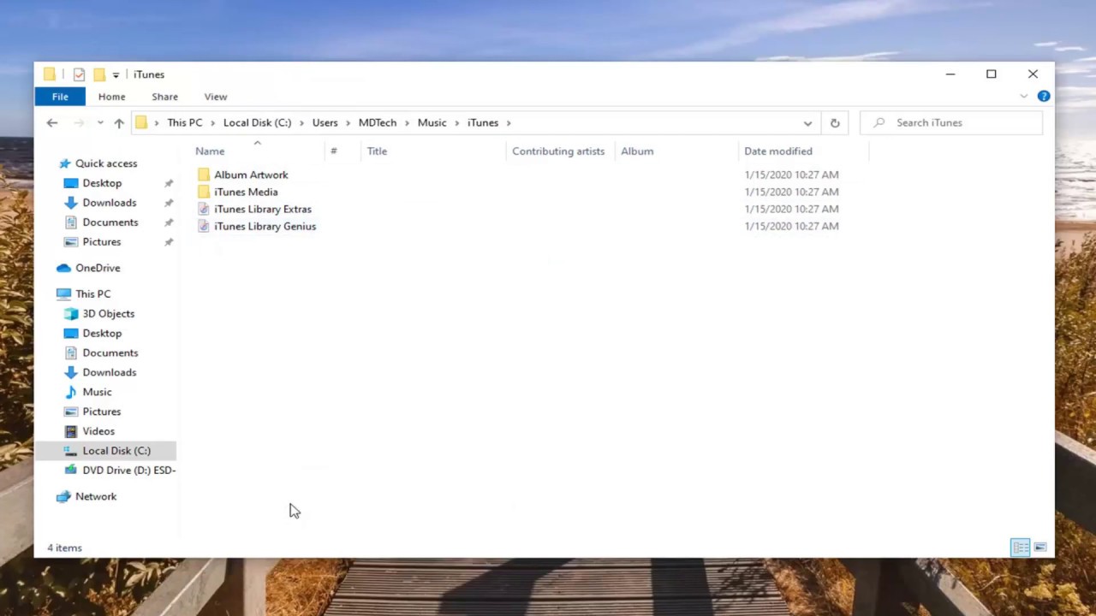The width and height of the screenshot is (1096, 616).
Task: Switch to details view layout
Action: pos(1020,548)
